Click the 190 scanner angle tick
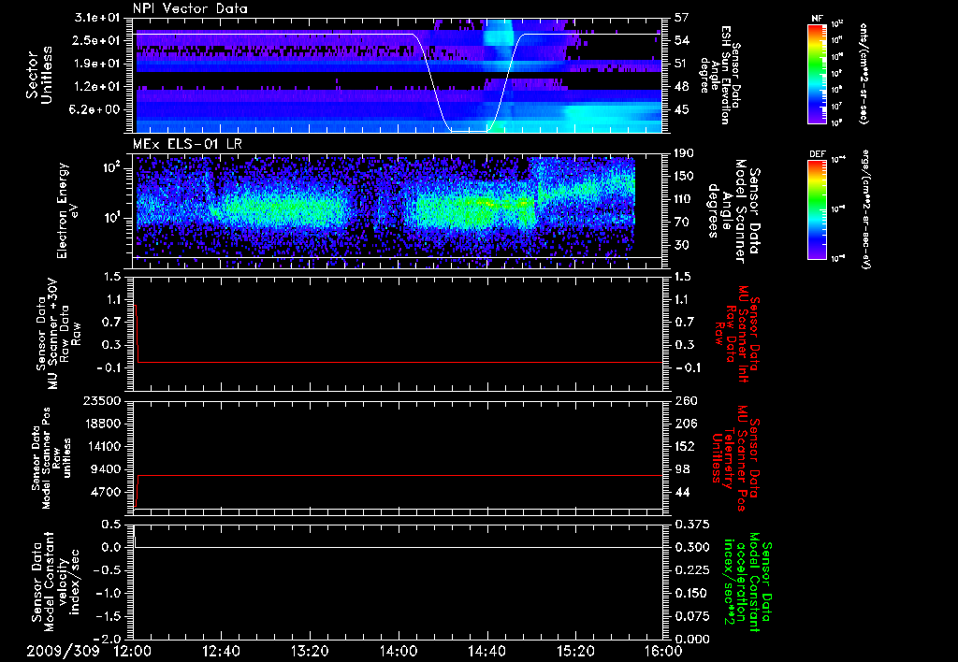 click(686, 153)
